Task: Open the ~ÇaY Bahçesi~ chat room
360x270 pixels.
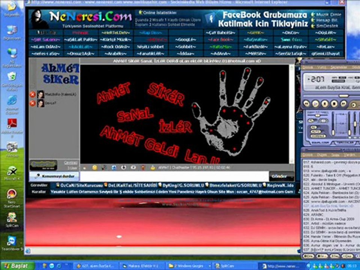Action: coord(220,33)
